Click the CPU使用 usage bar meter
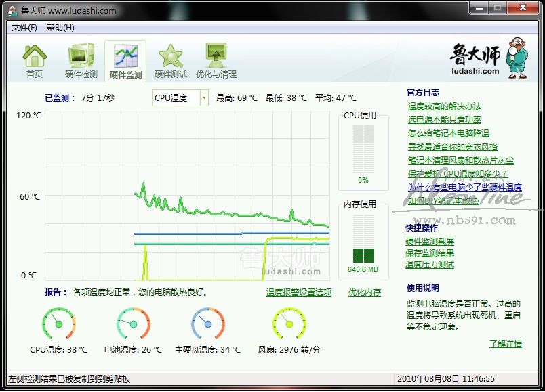The image size is (545, 392). (363, 150)
